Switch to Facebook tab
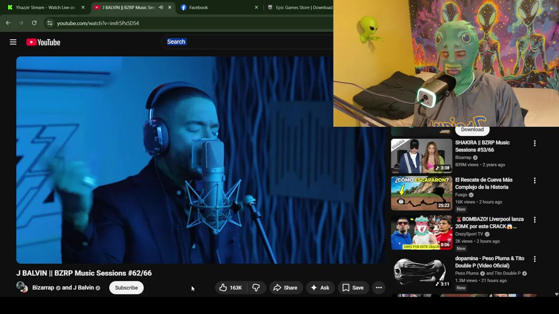Screen dimensions: 559x314 pyautogui.click(x=218, y=7)
